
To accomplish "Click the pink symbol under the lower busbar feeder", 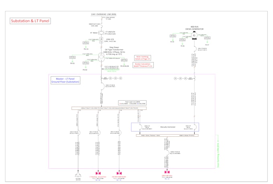I will click(167, 172).
